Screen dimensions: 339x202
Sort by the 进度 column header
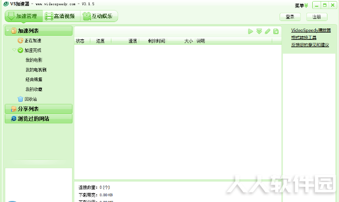pos(100,41)
